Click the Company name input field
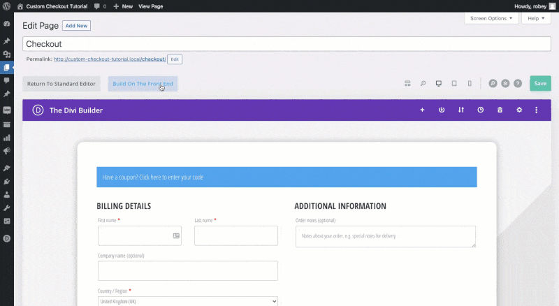This screenshot has height=306, width=559. pos(188,270)
